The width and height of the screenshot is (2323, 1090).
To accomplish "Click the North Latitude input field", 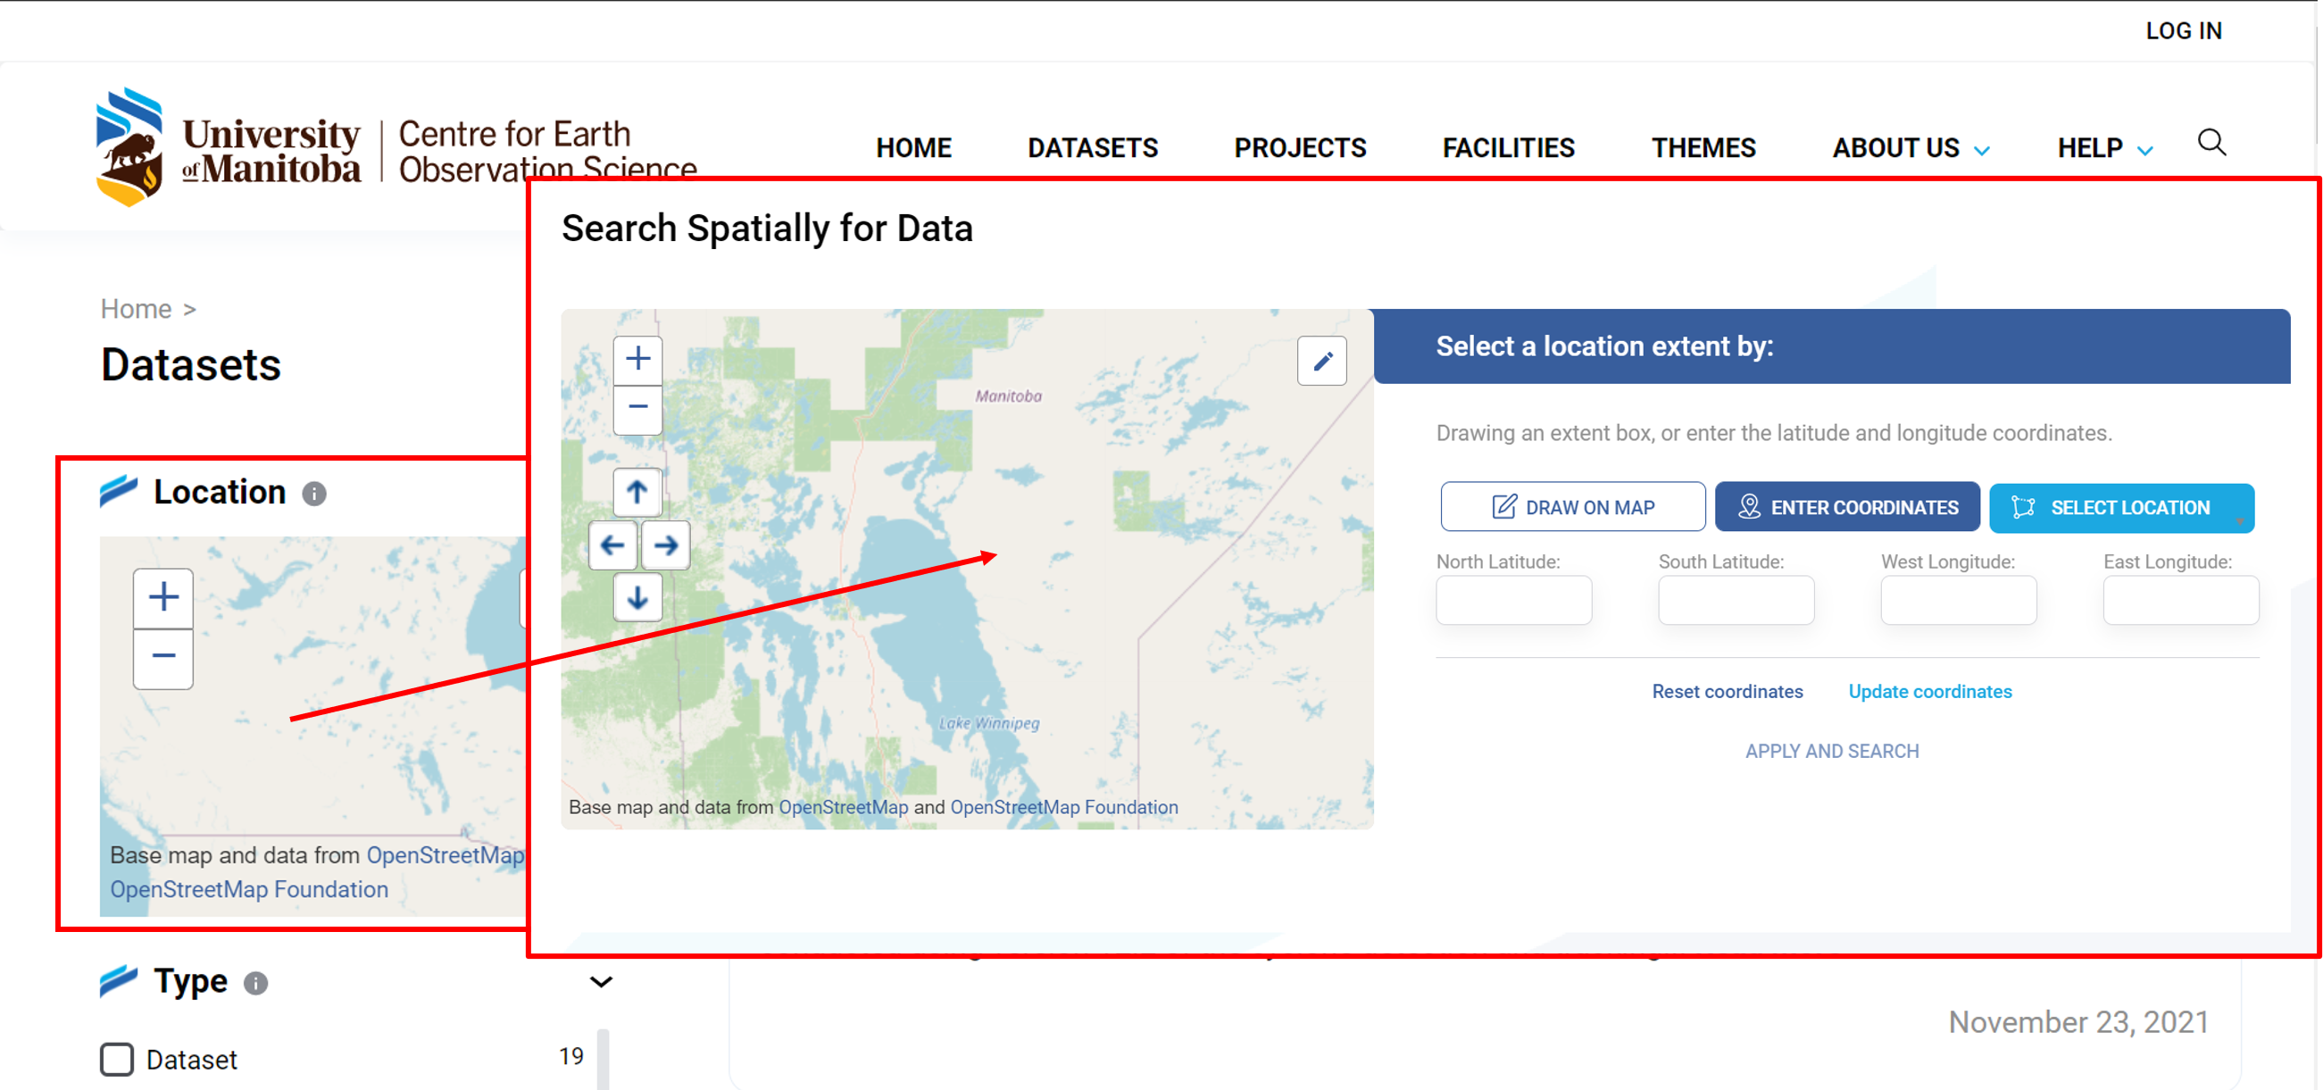I will coord(1513,601).
